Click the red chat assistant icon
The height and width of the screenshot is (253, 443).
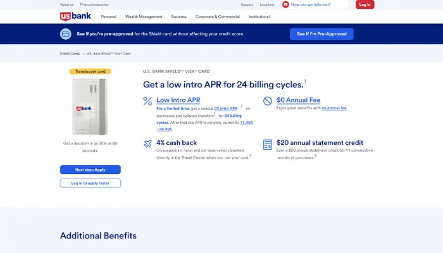[285, 4]
